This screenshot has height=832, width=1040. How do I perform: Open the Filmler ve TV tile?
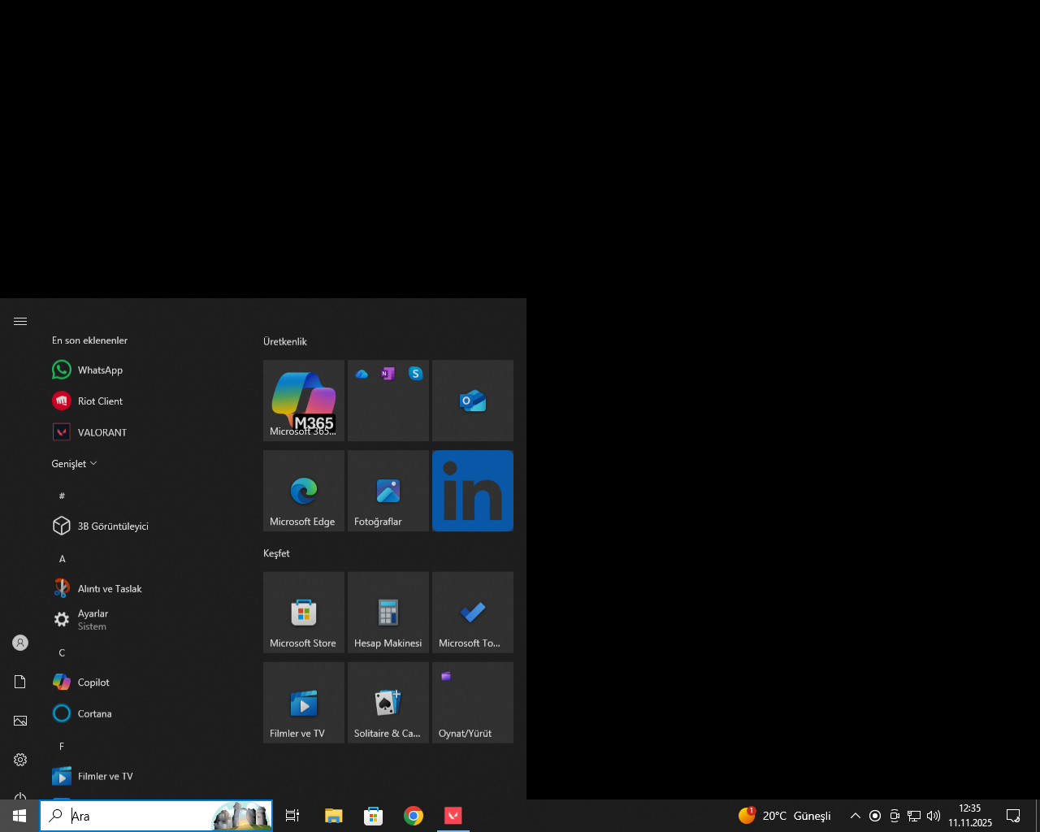[x=304, y=703]
